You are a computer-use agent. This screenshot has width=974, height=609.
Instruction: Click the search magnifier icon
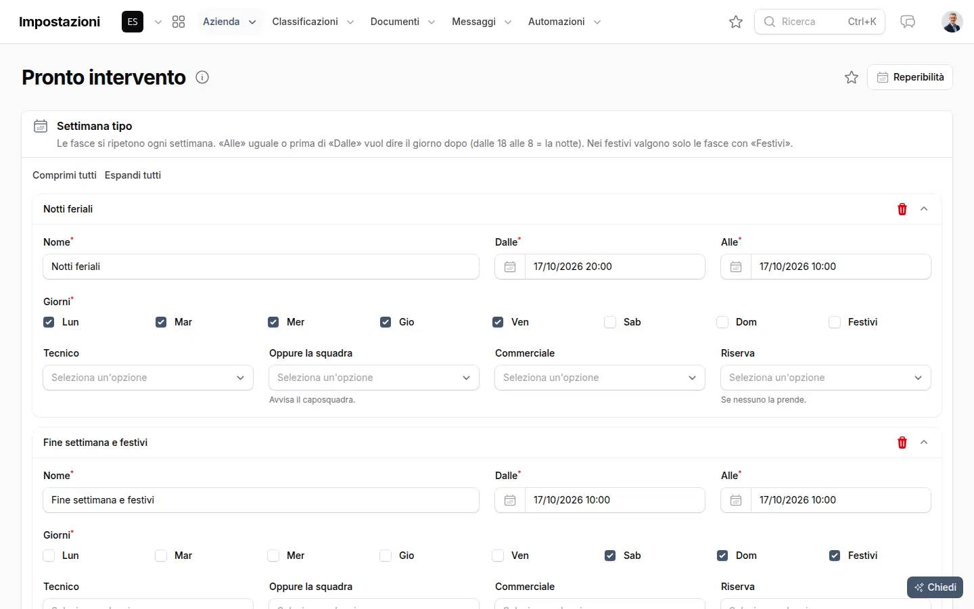(x=770, y=22)
